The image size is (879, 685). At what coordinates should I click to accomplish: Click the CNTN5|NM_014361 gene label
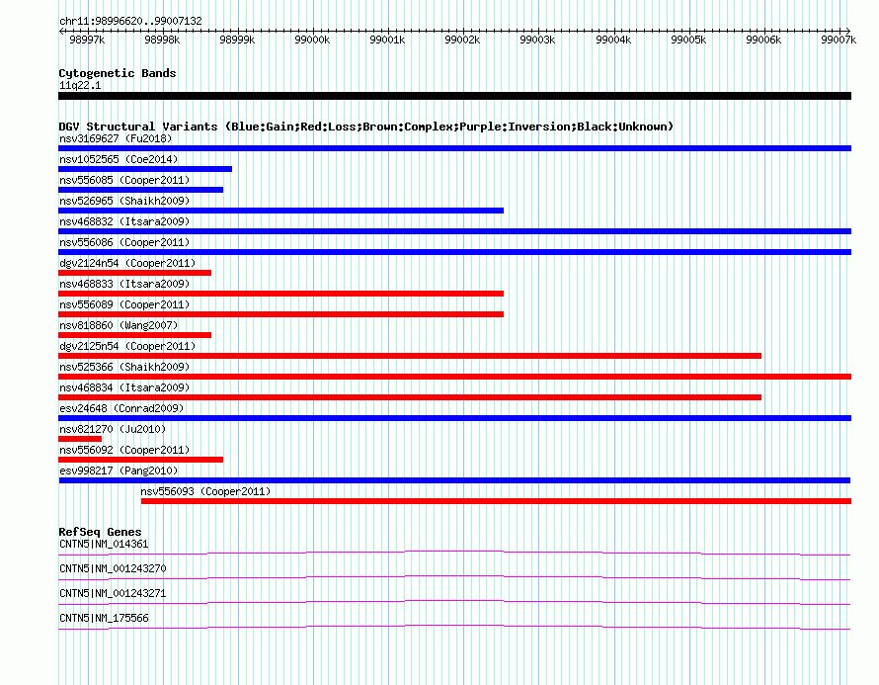104,545
